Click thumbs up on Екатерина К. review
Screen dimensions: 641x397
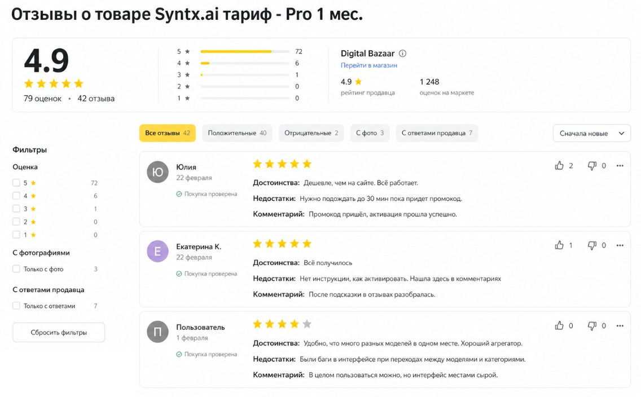tap(559, 245)
